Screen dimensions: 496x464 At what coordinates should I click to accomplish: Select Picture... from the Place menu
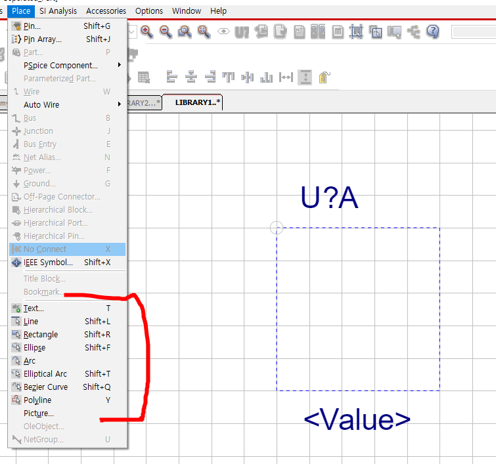tap(68, 413)
